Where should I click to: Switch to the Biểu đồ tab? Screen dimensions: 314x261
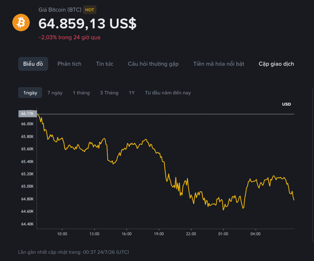click(x=33, y=64)
